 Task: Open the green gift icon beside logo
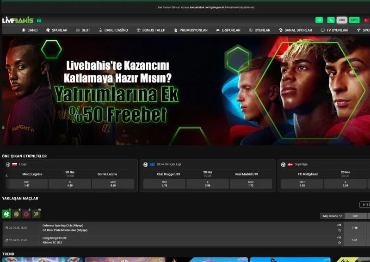click(39, 20)
